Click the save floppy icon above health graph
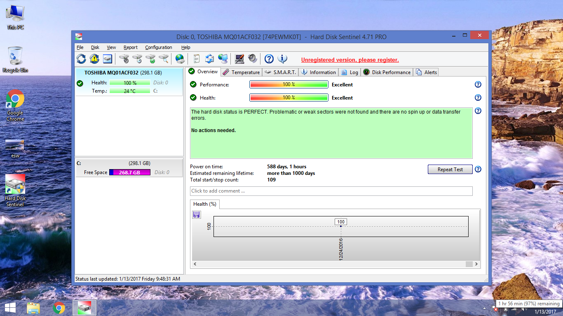The width and height of the screenshot is (563, 316). 197,214
